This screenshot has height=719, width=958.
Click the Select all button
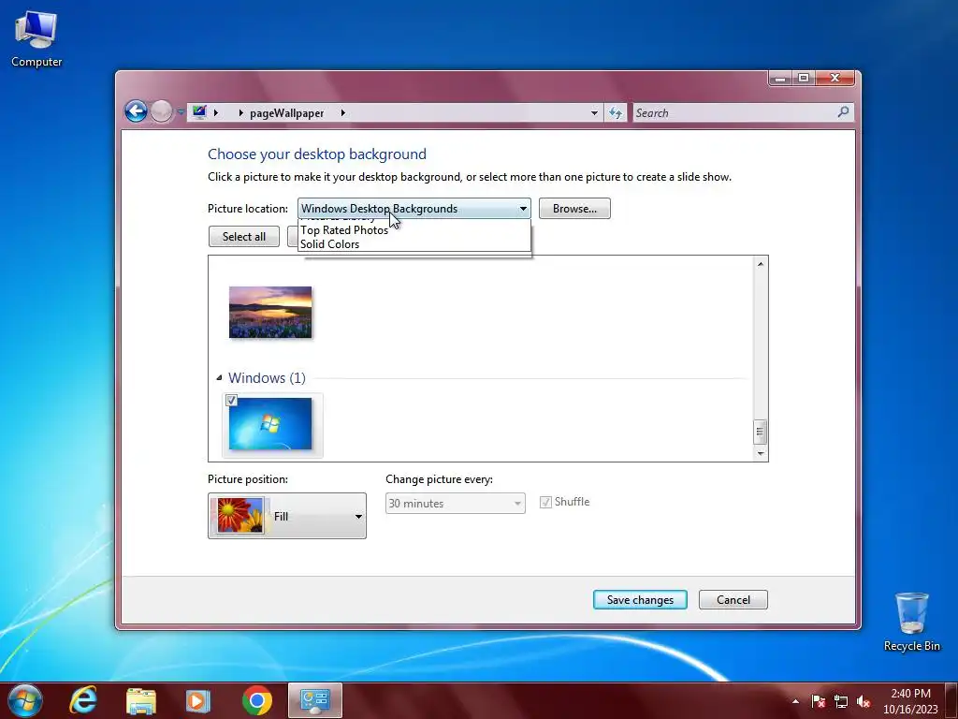[x=244, y=237]
